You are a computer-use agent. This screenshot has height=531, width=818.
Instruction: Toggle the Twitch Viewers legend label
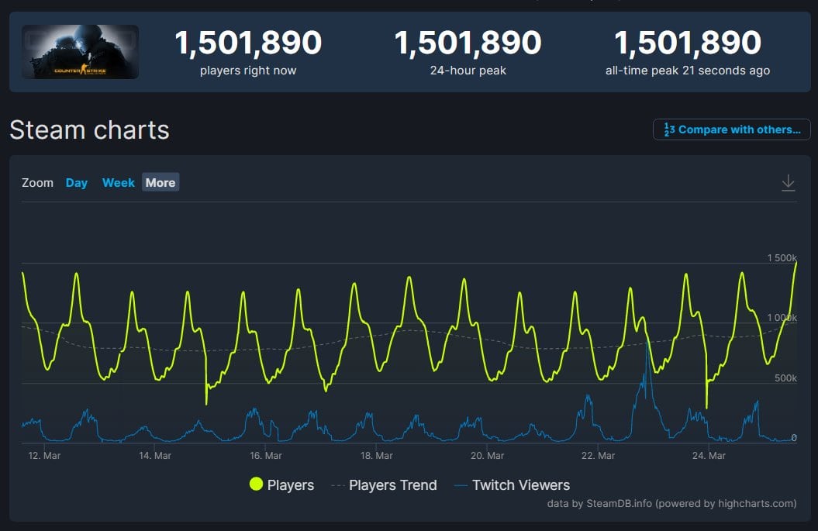click(x=520, y=485)
